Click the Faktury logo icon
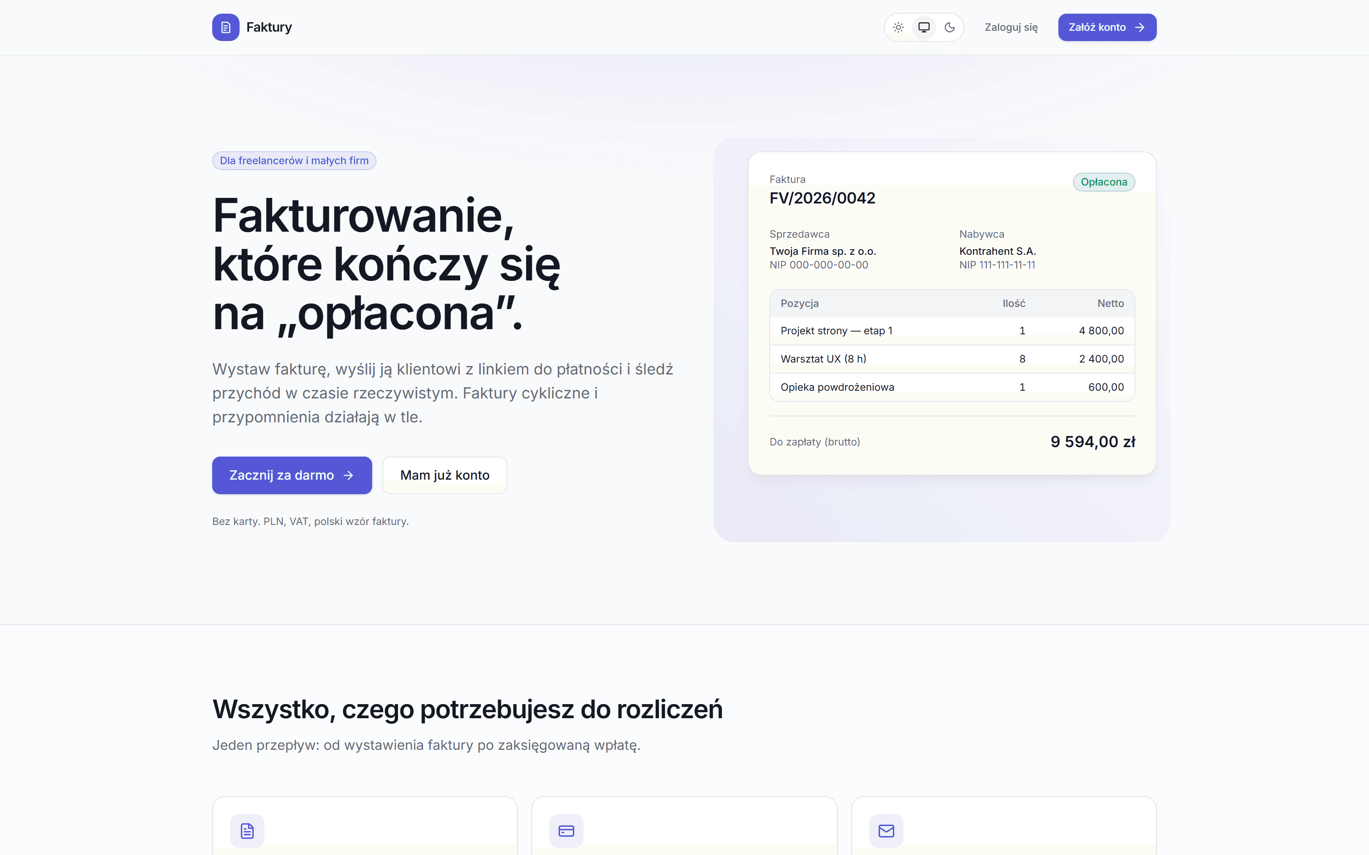The image size is (1369, 855). pyautogui.click(x=225, y=27)
